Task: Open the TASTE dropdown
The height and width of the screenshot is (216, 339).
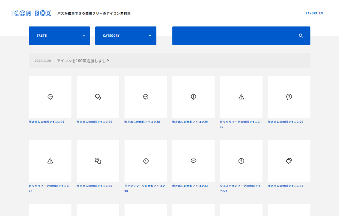Action: [59, 36]
